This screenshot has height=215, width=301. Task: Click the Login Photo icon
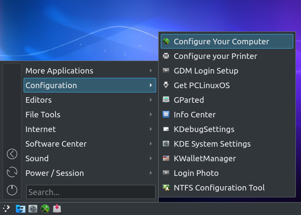pyautogui.click(x=166, y=173)
